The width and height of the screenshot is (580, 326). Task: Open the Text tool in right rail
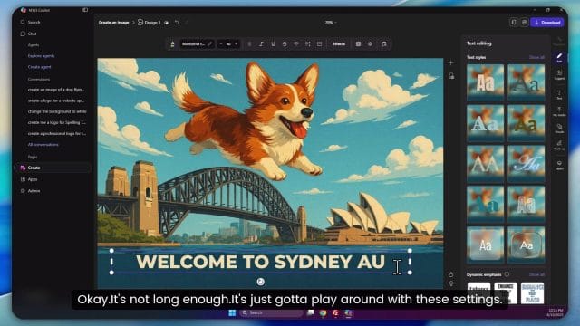559,94
